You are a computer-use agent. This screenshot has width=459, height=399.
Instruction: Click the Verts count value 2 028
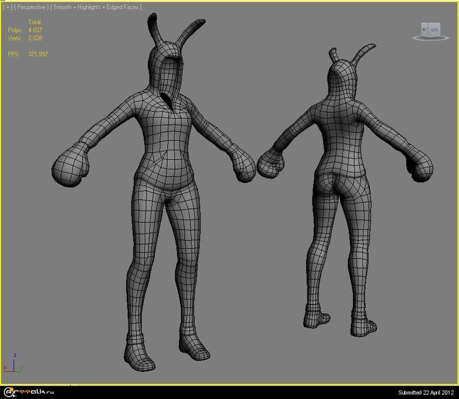[35, 38]
